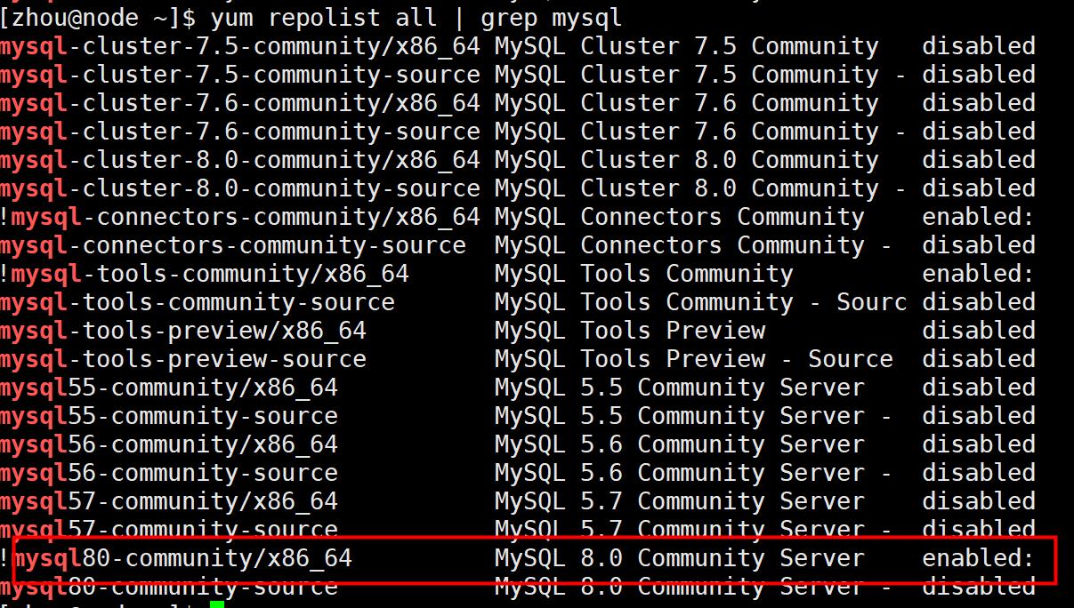Click "disabled" status of the mysql56-community-source row

click(979, 473)
